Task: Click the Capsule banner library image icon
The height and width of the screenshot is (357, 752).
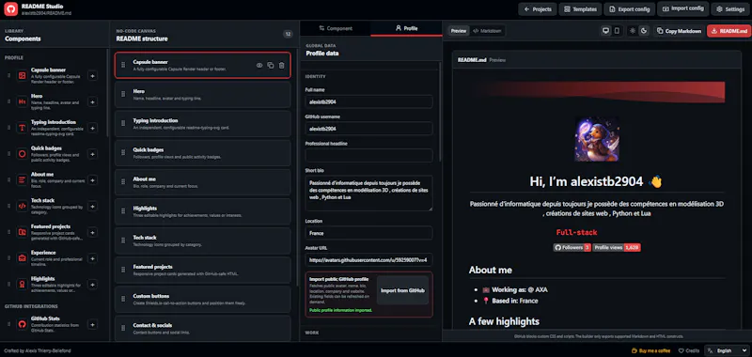Action: (22, 76)
